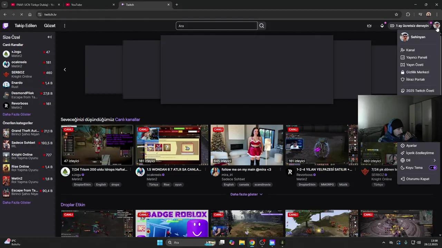Image resolution: width=442 pixels, height=248 pixels.
Task: Switch to the YouTube browser tab
Action: (90, 5)
